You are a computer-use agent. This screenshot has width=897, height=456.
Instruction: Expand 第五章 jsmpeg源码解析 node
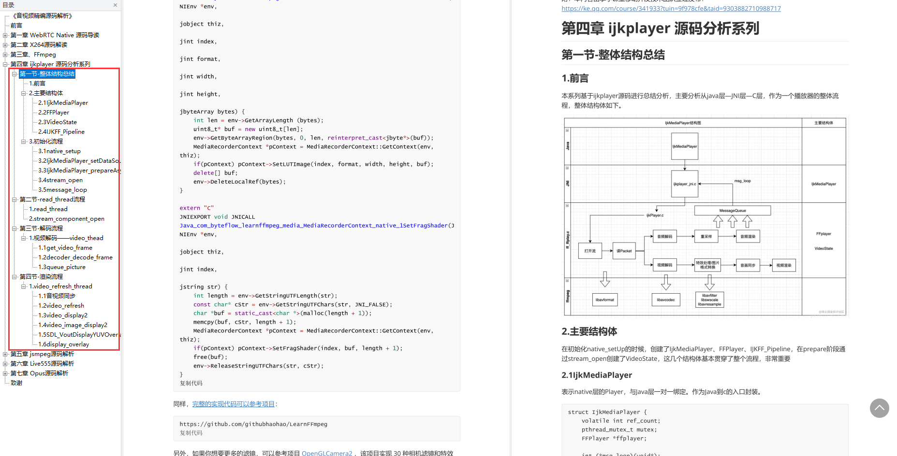[5, 354]
